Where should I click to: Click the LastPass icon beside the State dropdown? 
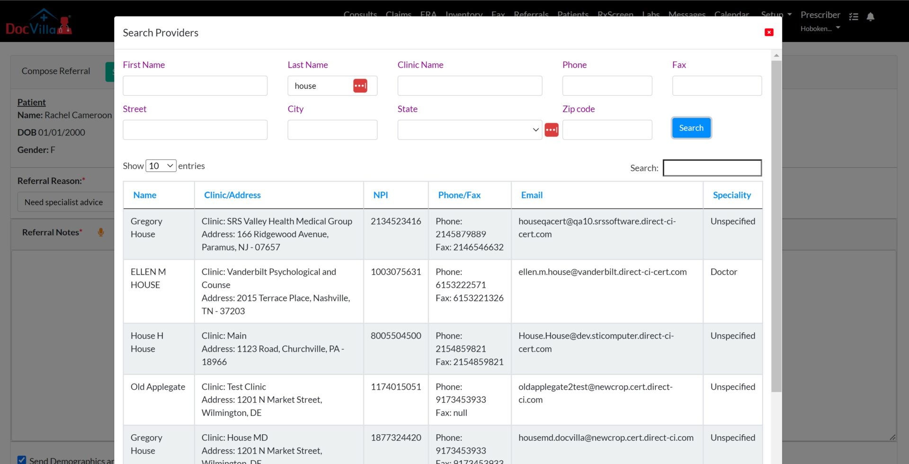tap(551, 130)
